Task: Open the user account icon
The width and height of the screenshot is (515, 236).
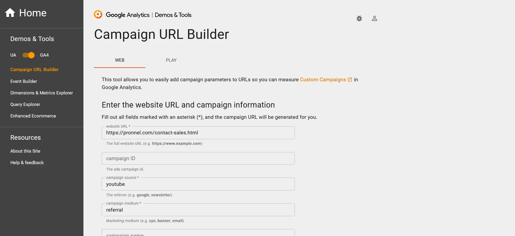Action: coord(374,19)
